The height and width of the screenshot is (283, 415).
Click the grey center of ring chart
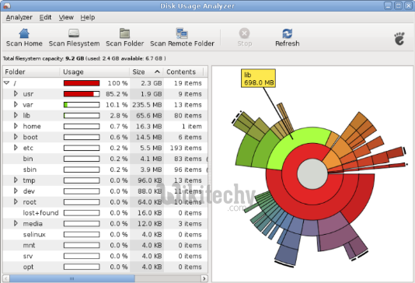click(312, 173)
